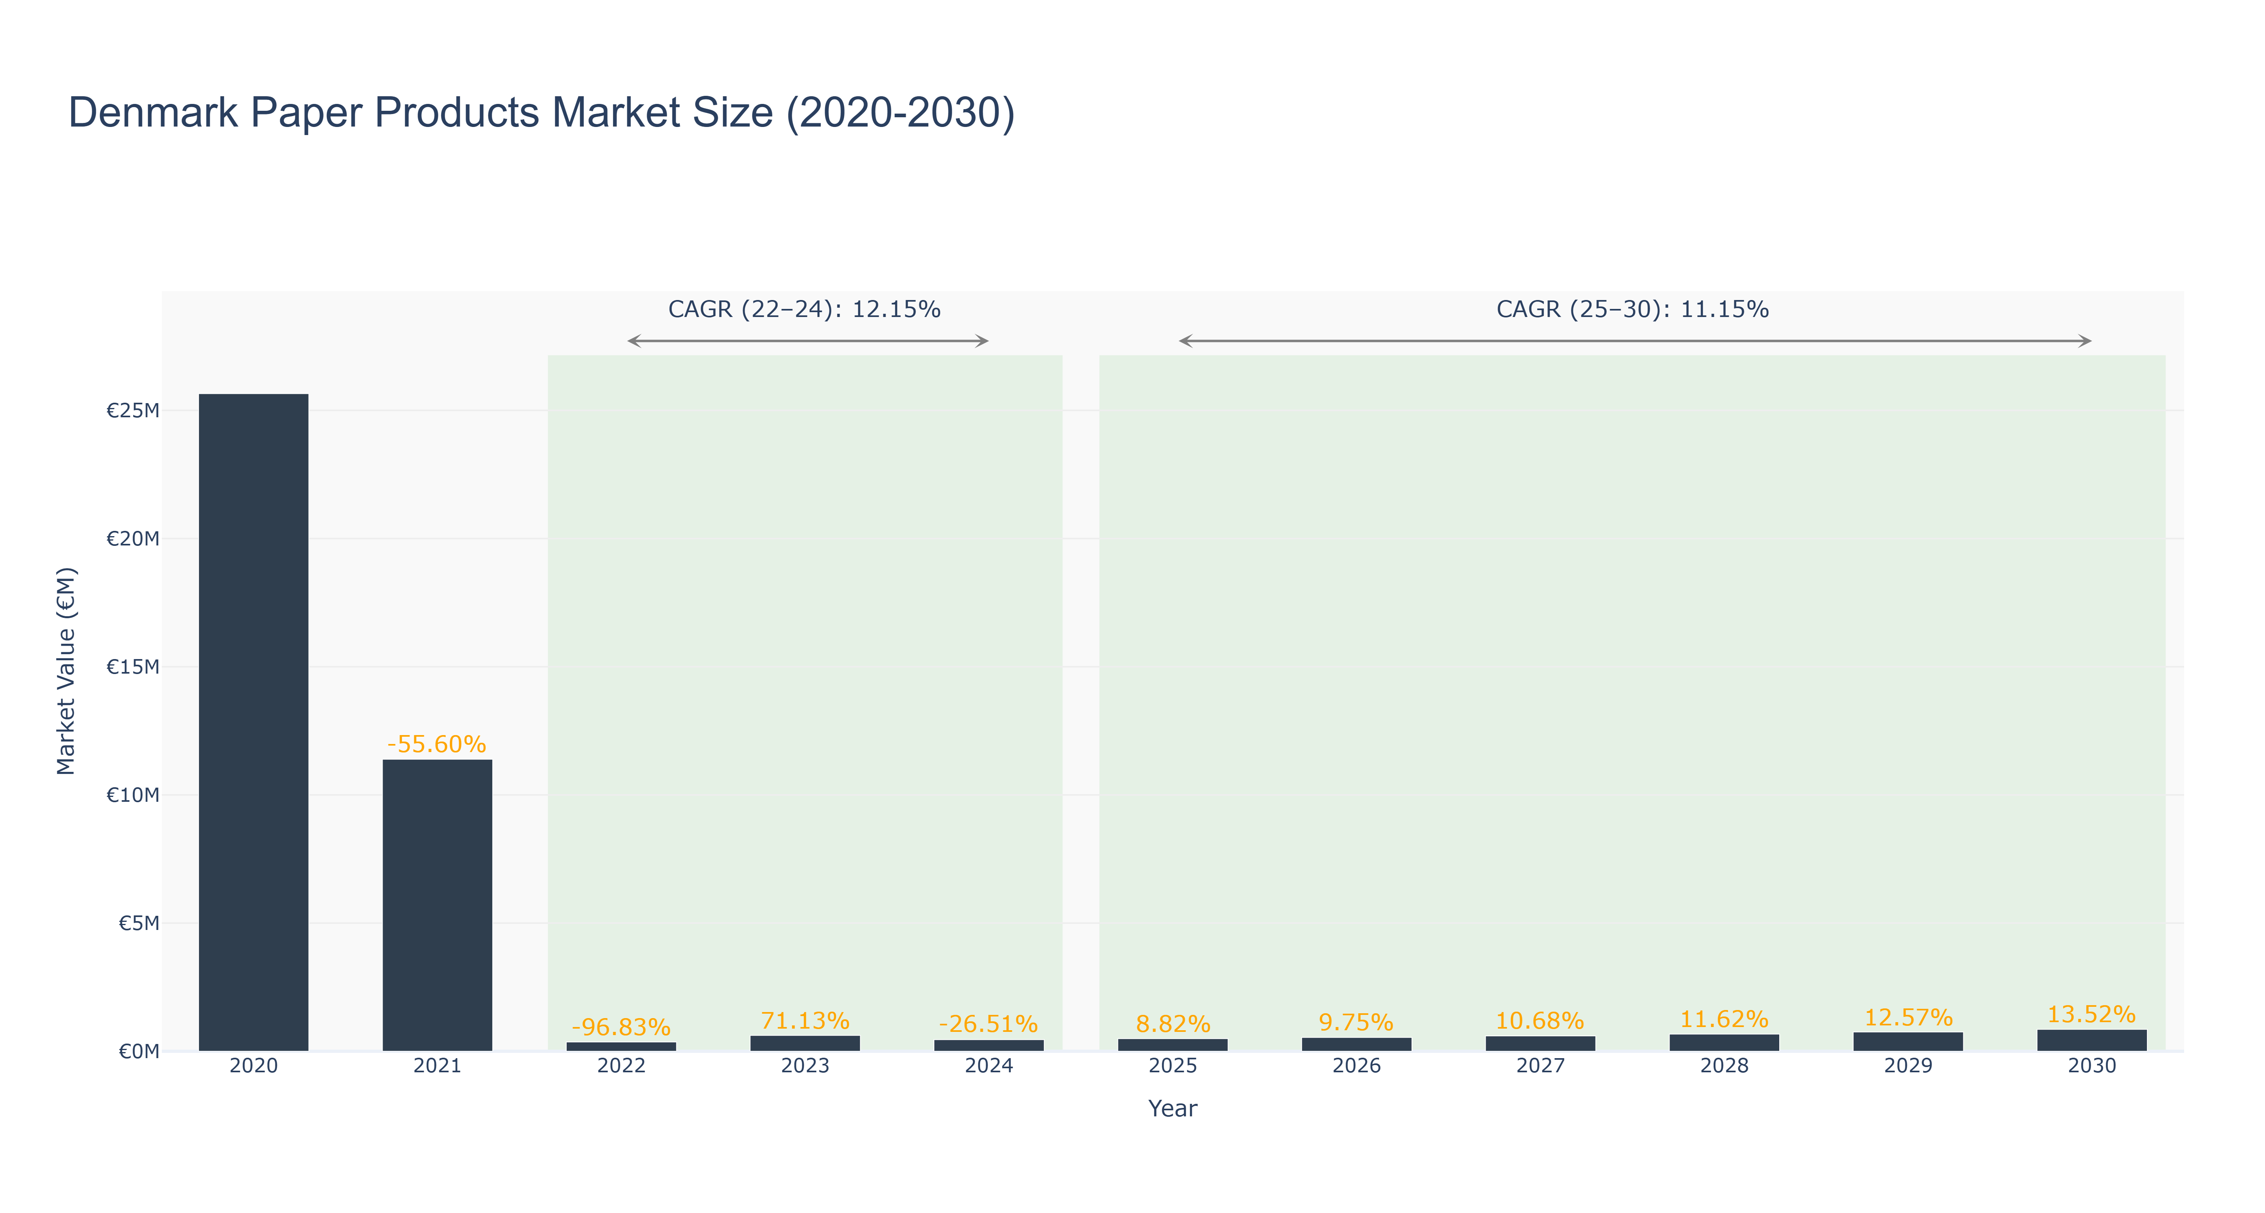The width and height of the screenshot is (2265, 1213).
Task: Click the 2030 bar
Action: tap(2092, 1040)
